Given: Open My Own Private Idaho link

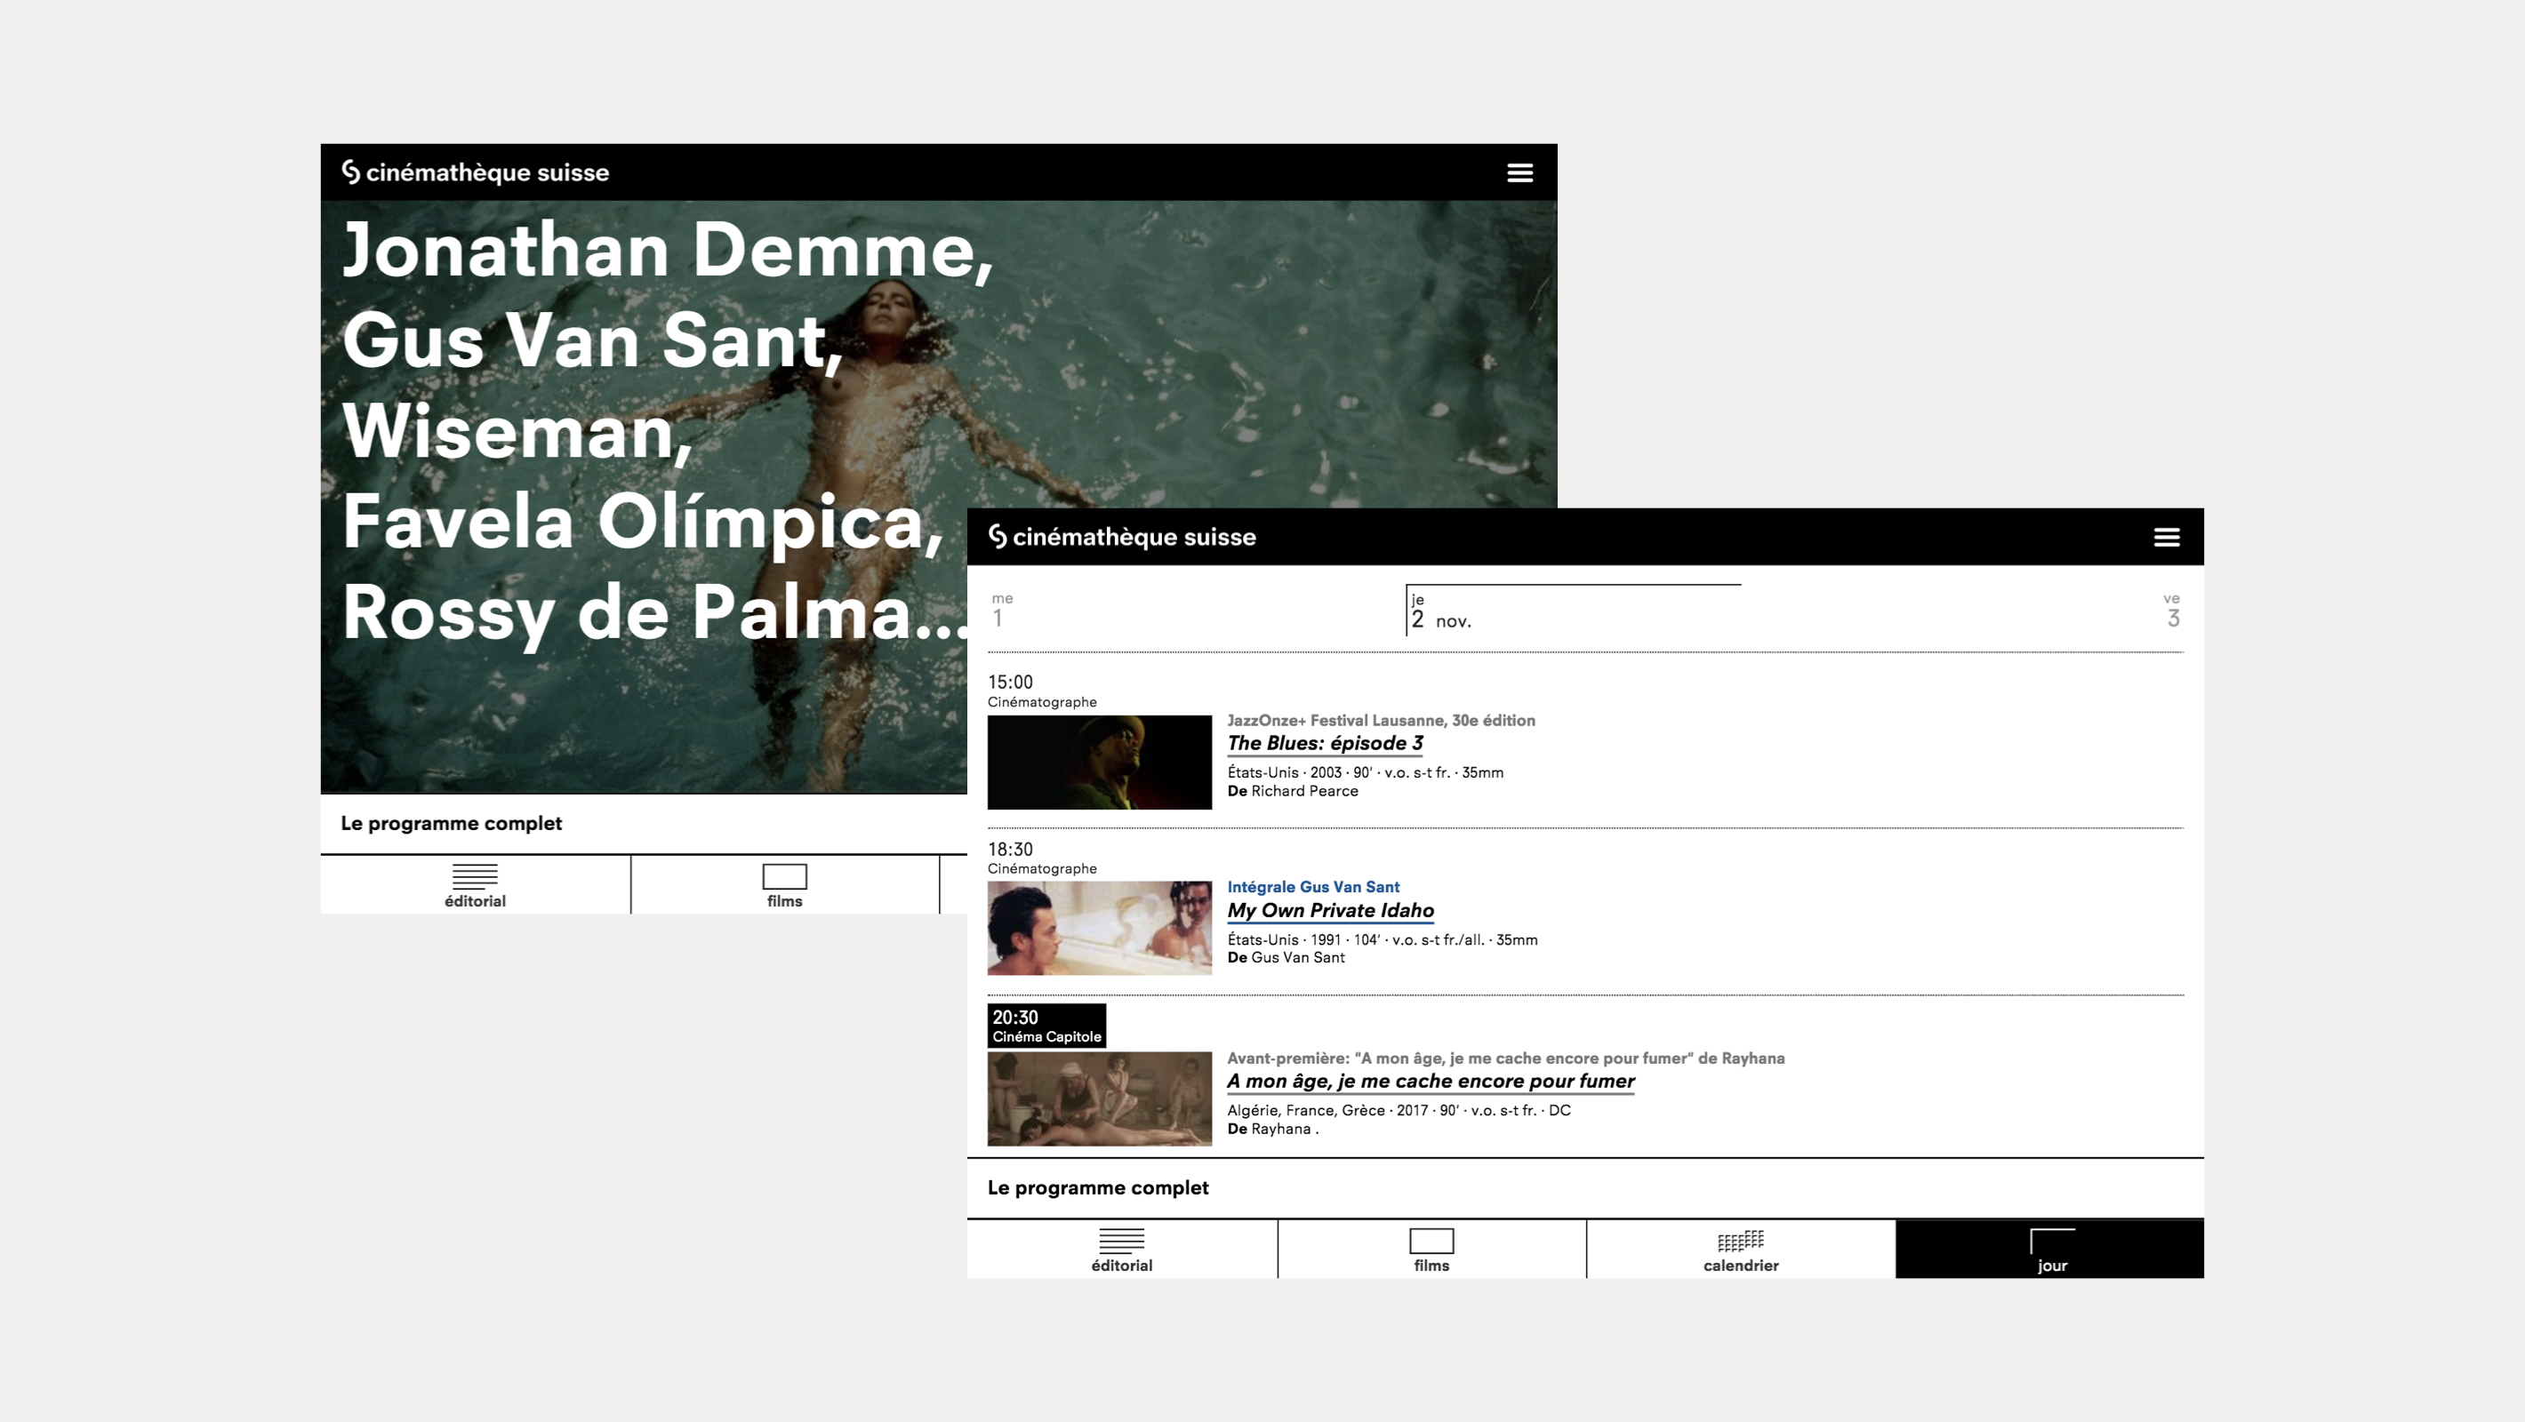Looking at the screenshot, I should click(x=1330, y=910).
